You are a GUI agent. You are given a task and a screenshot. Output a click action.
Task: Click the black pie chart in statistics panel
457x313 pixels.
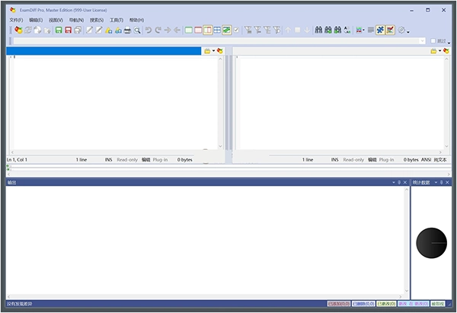432,243
